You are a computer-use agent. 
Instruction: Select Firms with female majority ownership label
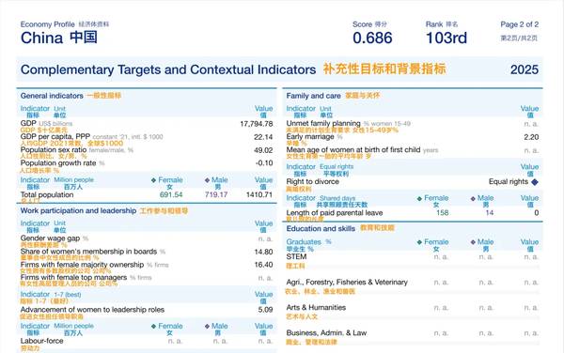point(82,265)
